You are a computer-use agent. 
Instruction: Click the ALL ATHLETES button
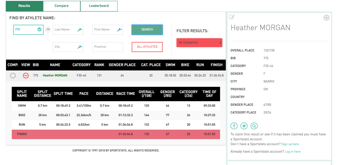click(147, 47)
